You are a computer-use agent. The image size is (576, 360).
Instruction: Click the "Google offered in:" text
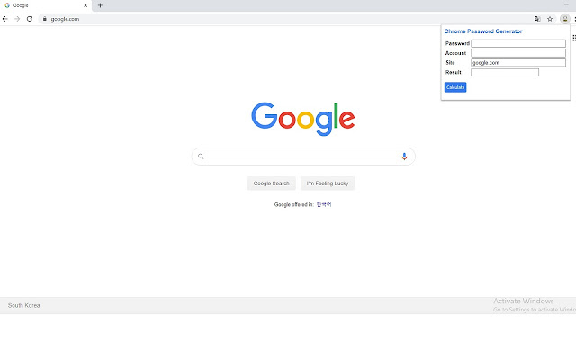click(x=294, y=204)
